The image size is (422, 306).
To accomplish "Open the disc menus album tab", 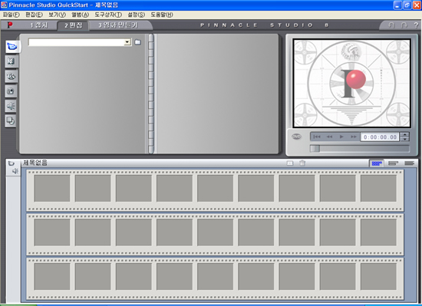I will click(x=11, y=120).
